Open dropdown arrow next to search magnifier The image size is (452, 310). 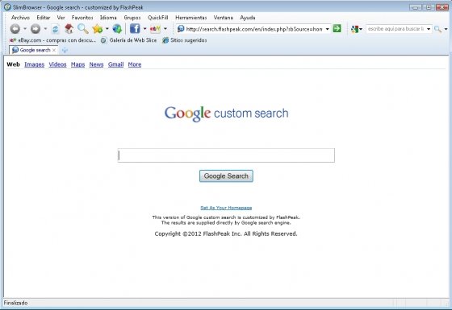point(446,29)
